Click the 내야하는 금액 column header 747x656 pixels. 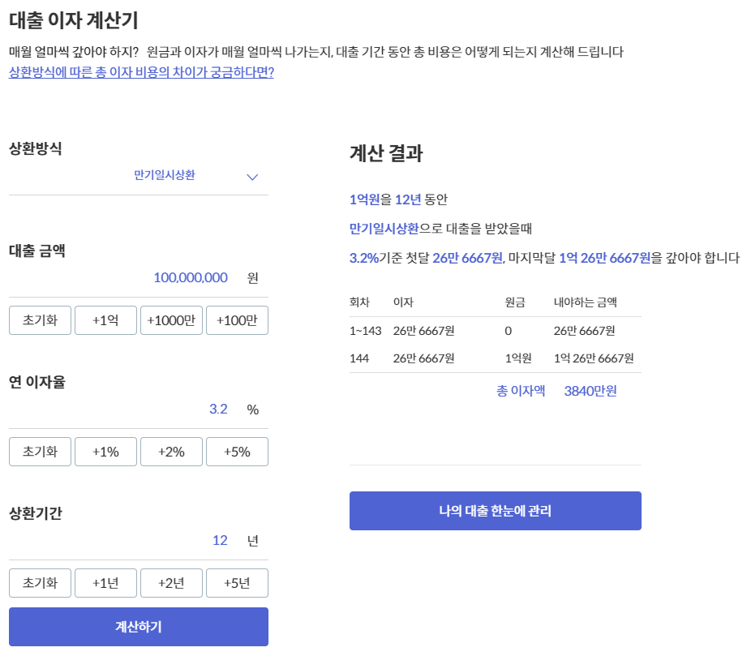click(x=585, y=302)
